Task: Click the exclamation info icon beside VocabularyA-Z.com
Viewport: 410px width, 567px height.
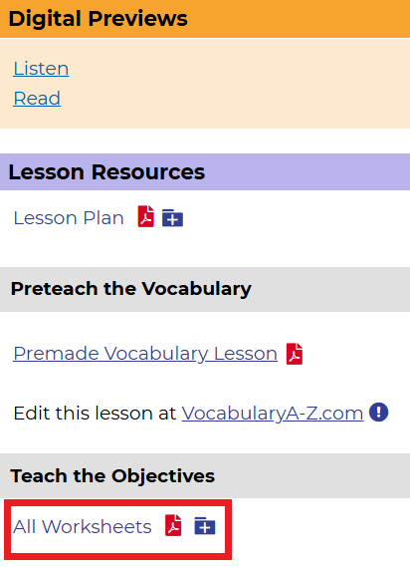Action: pos(378,412)
